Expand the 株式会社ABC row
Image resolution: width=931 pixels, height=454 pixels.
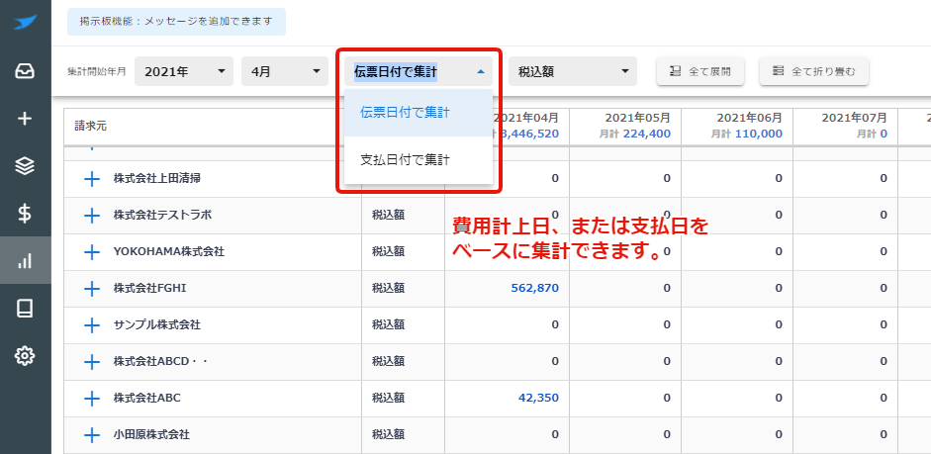[x=91, y=399]
